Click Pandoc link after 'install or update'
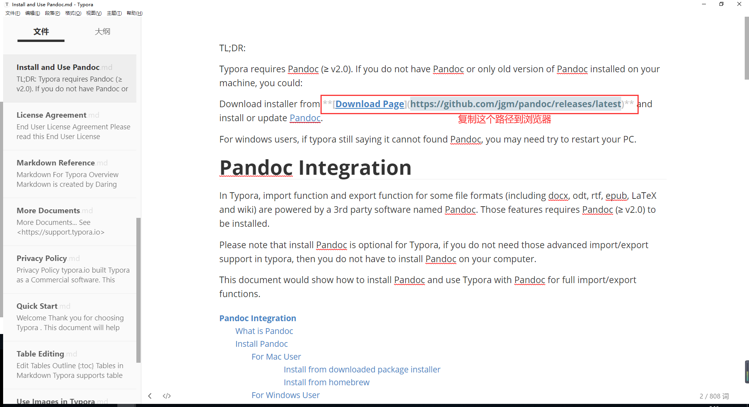The width and height of the screenshot is (749, 407). [x=305, y=118]
